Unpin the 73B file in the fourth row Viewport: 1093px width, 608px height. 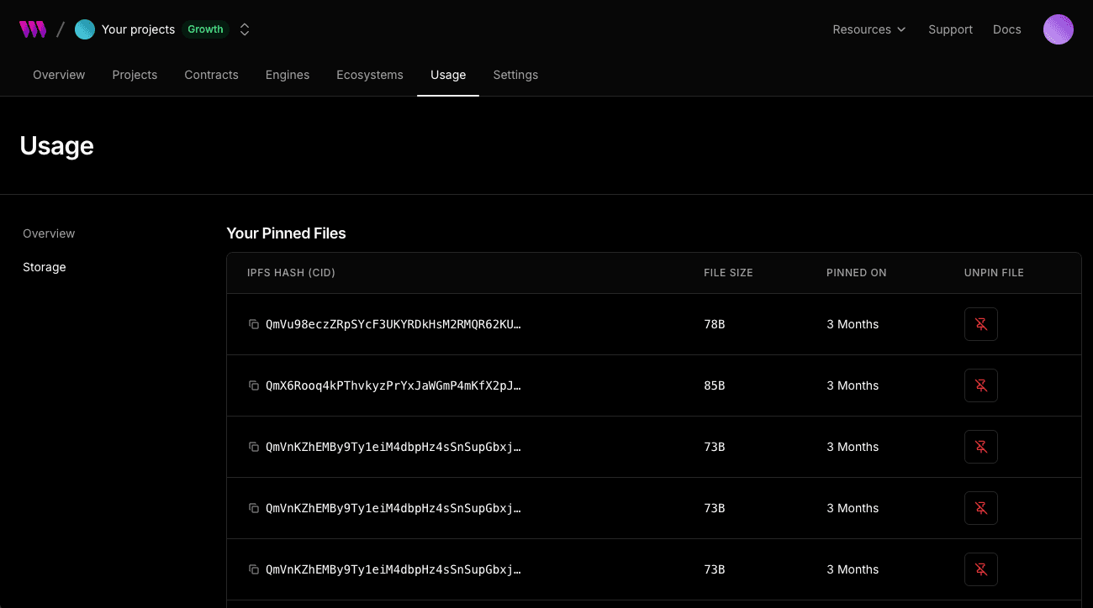pyautogui.click(x=980, y=508)
